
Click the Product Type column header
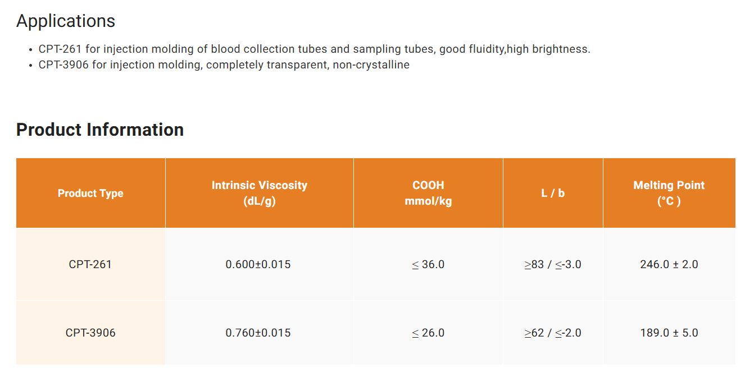pyautogui.click(x=90, y=194)
